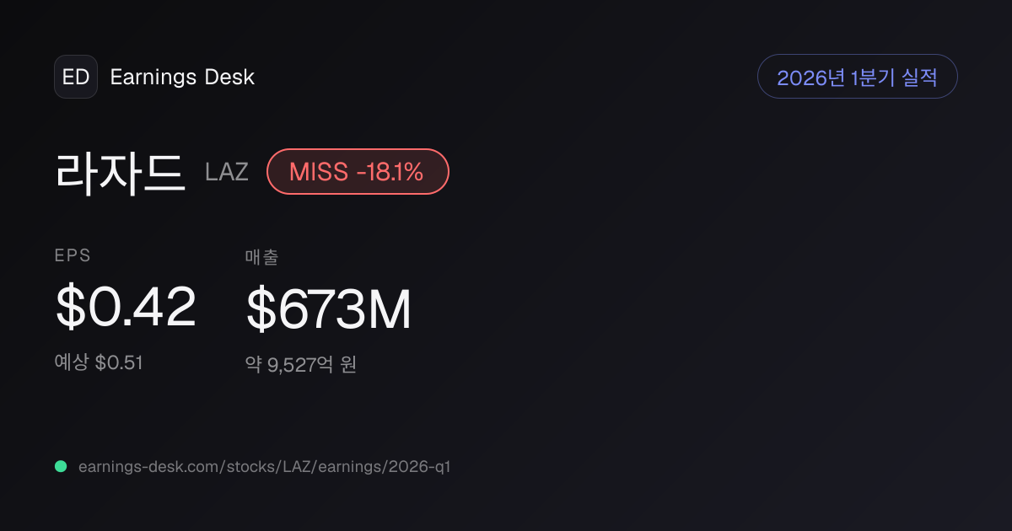Click the 라자드 company title
1012x531 pixels.
[x=121, y=172]
